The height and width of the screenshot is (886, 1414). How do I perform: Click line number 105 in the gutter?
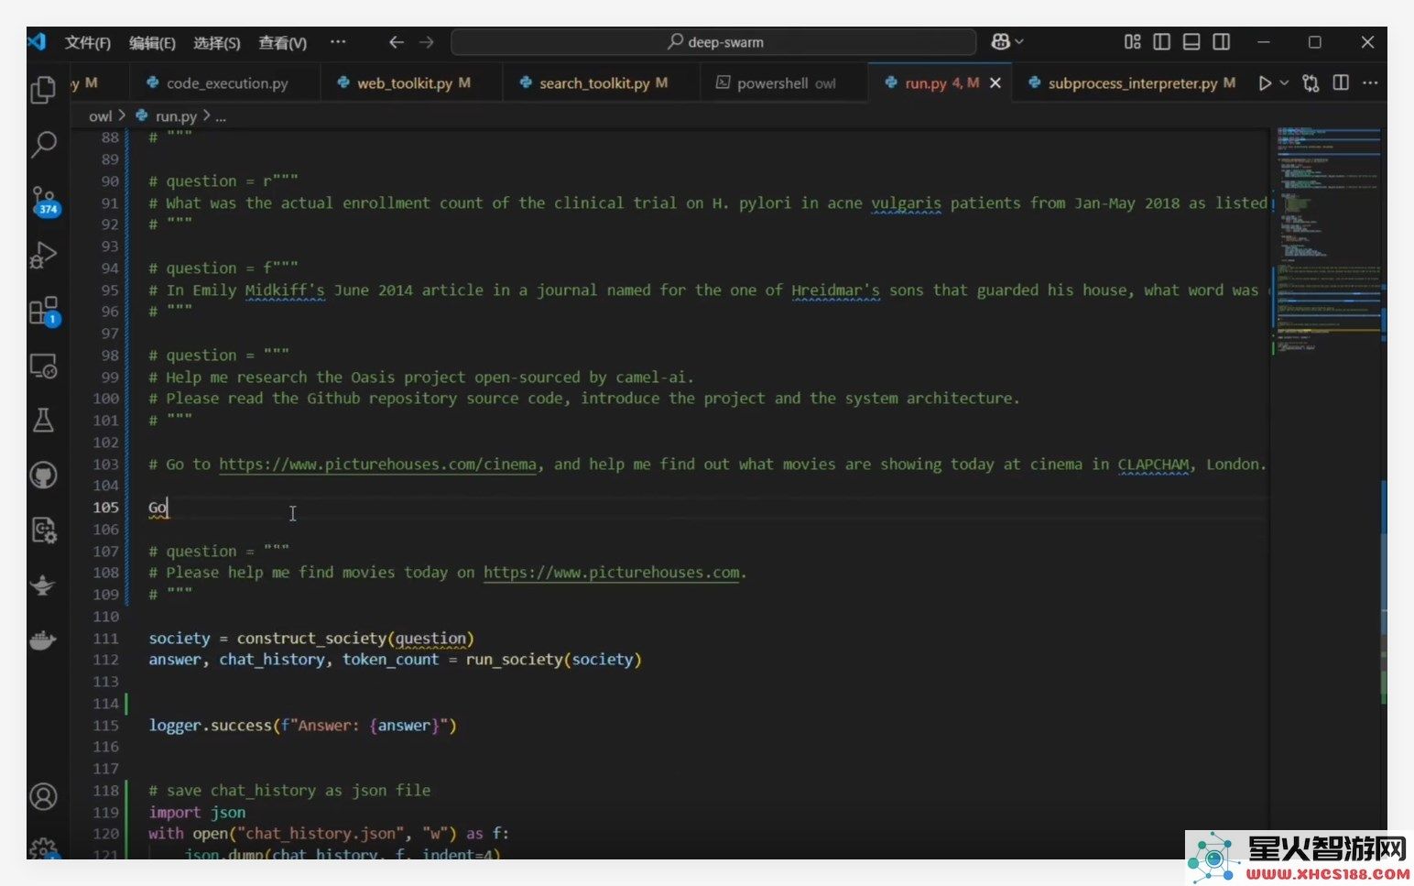(106, 508)
